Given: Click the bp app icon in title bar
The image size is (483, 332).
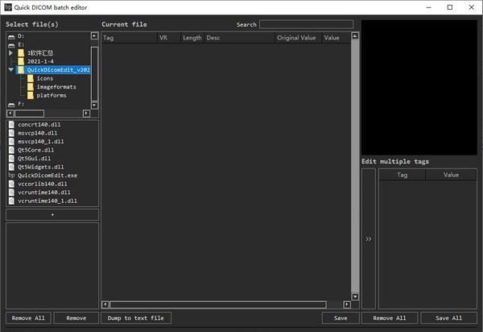Looking at the screenshot, I should coord(8,7).
